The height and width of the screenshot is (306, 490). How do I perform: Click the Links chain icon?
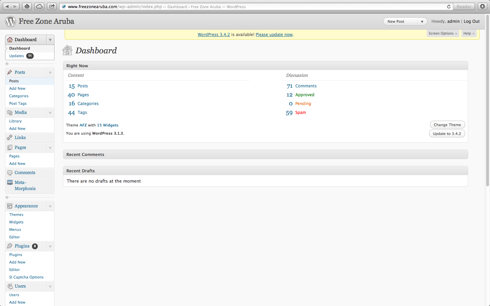(x=10, y=138)
